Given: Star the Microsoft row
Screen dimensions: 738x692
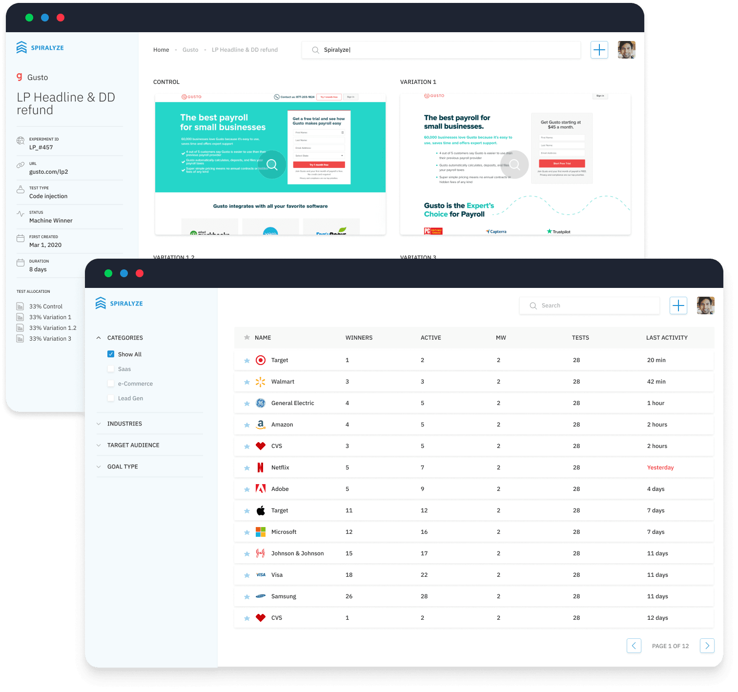Looking at the screenshot, I should (247, 532).
